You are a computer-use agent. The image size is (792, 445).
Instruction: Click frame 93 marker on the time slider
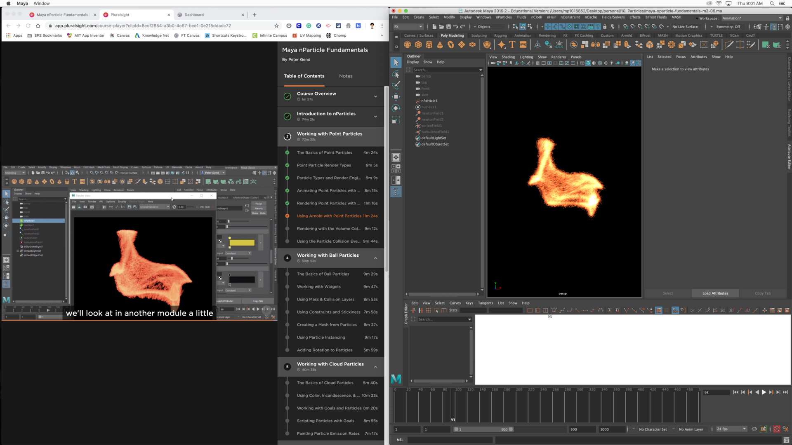click(454, 406)
